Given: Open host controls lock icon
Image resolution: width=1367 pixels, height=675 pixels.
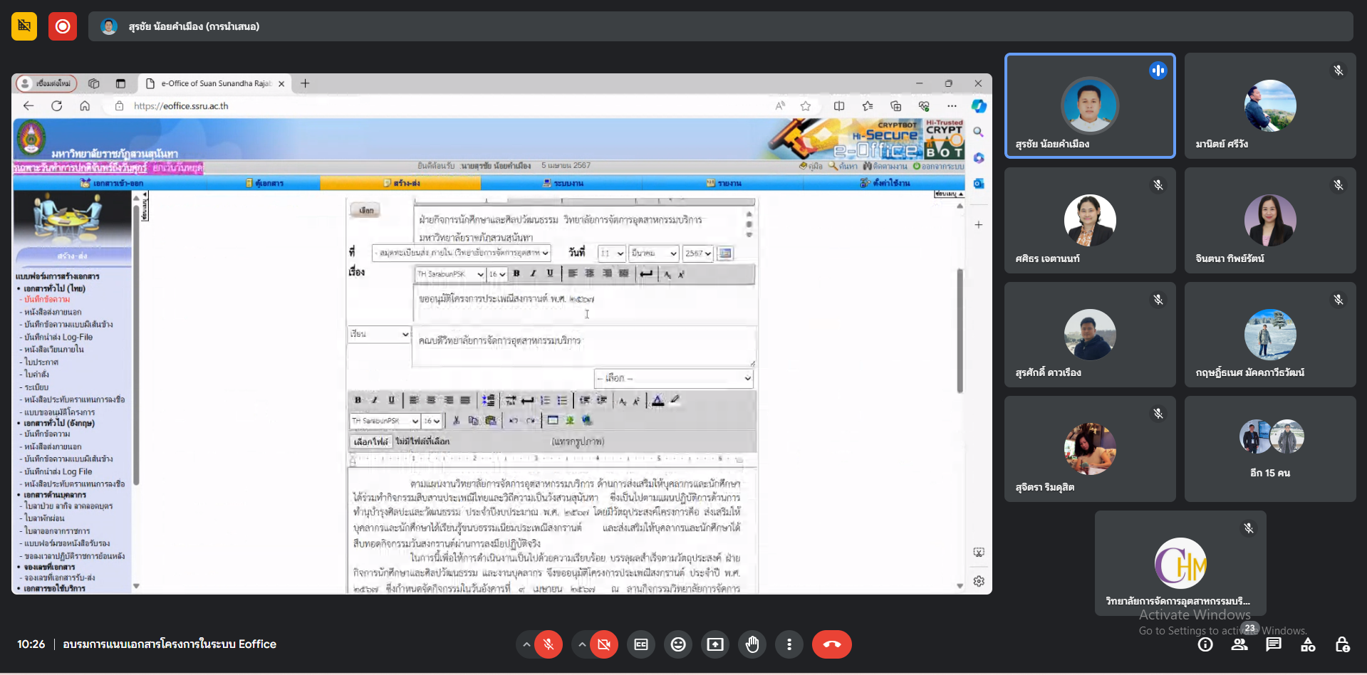Looking at the screenshot, I should tap(1342, 644).
